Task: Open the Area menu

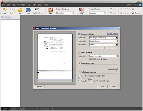Action: (34, 5)
